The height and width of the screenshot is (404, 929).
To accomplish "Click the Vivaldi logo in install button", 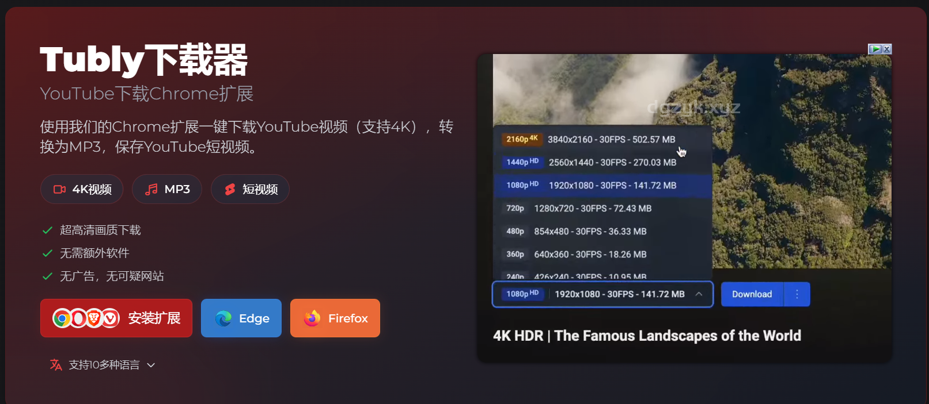I will (x=110, y=318).
